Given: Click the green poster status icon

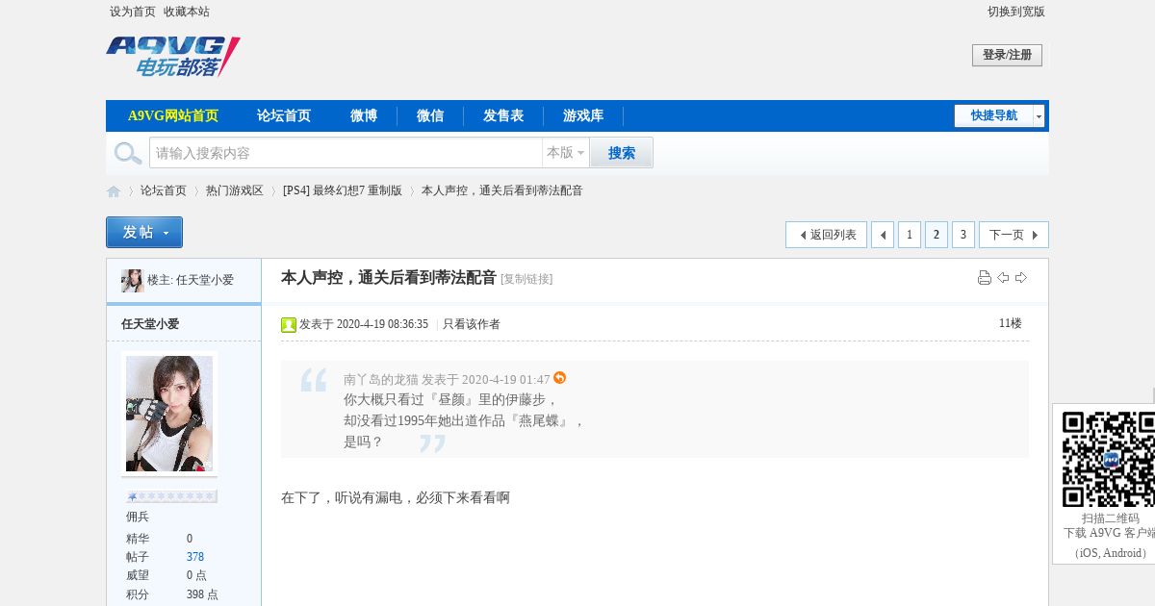Looking at the screenshot, I should (289, 324).
